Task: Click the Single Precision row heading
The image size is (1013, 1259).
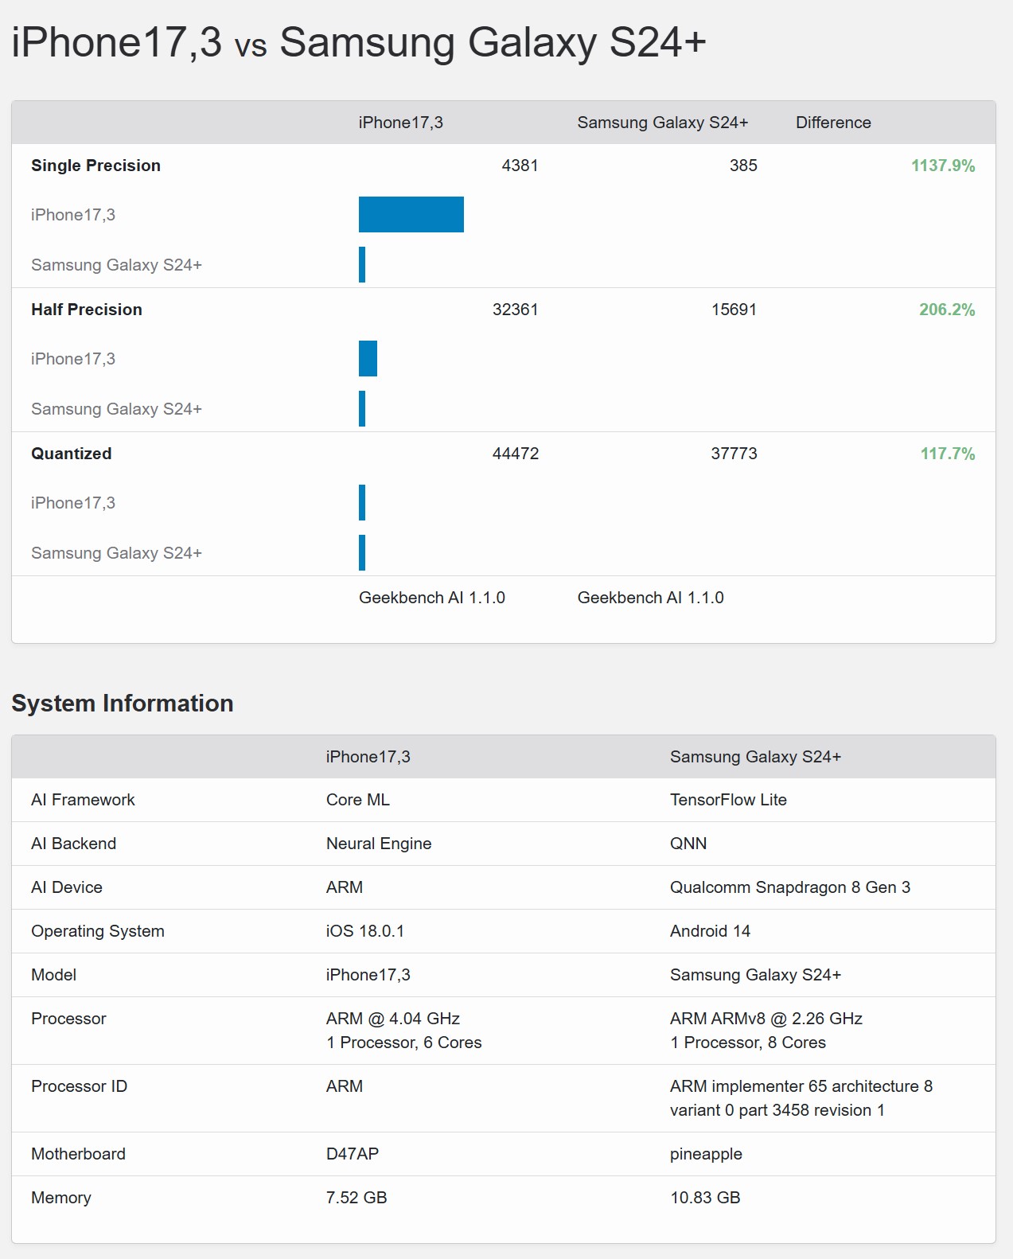Action: 95,166
